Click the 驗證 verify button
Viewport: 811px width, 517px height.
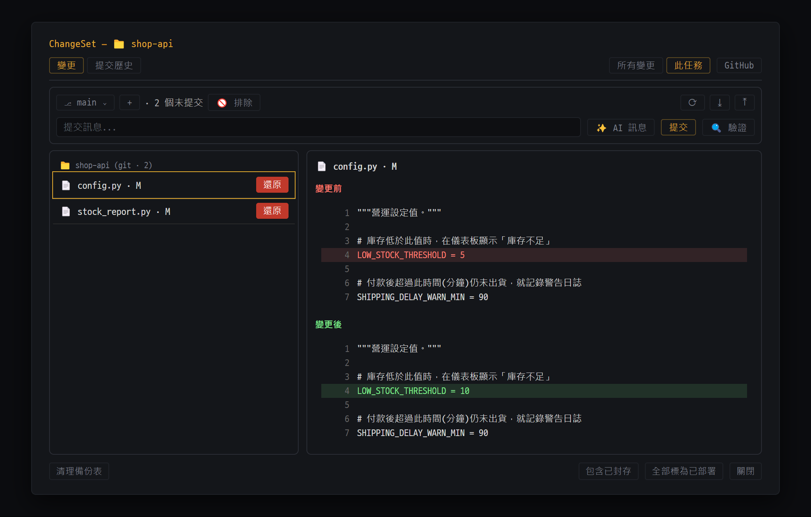coord(728,127)
